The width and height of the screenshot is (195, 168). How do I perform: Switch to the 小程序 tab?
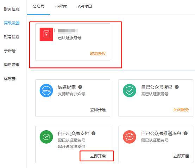61,6
